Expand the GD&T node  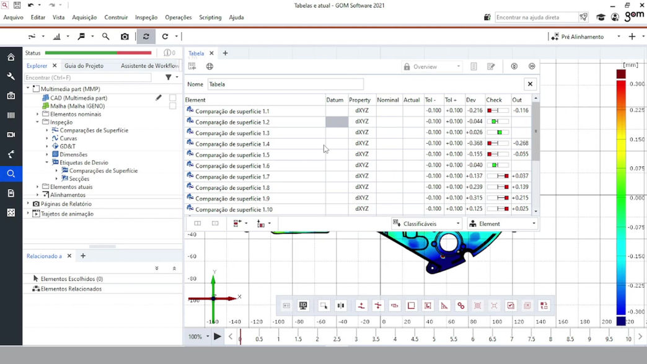coord(47,146)
